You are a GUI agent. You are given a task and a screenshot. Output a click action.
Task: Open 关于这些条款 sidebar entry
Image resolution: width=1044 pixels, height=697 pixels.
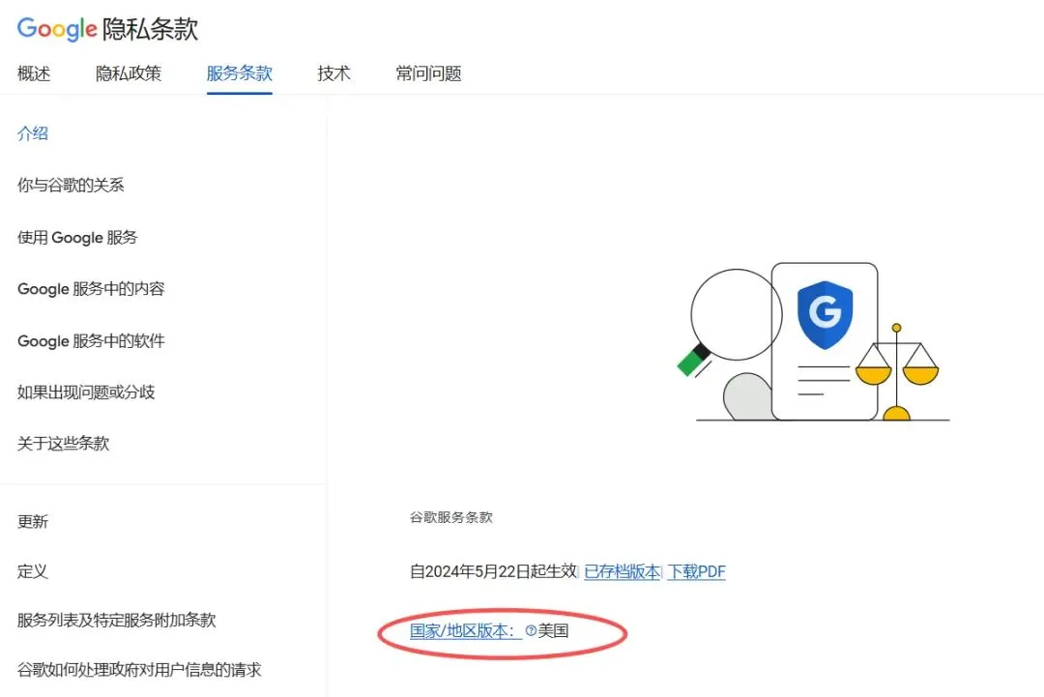[x=63, y=444]
